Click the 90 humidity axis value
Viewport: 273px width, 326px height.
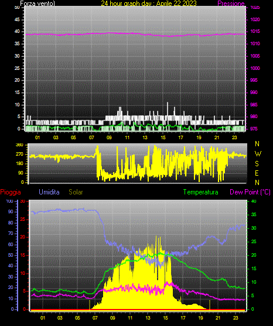[11, 211]
